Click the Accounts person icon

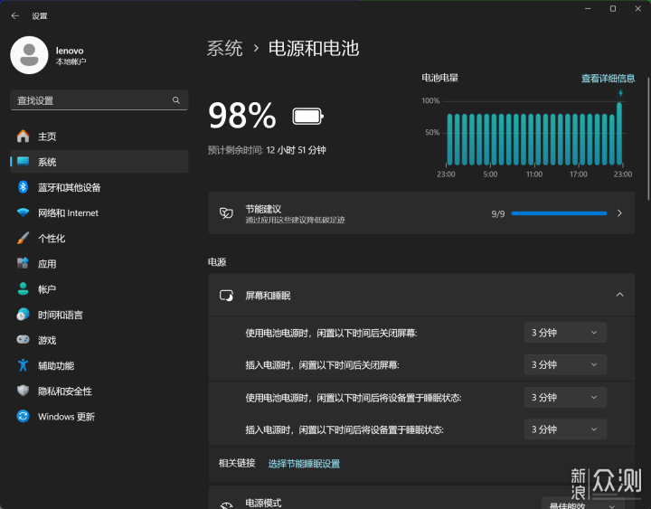23,289
